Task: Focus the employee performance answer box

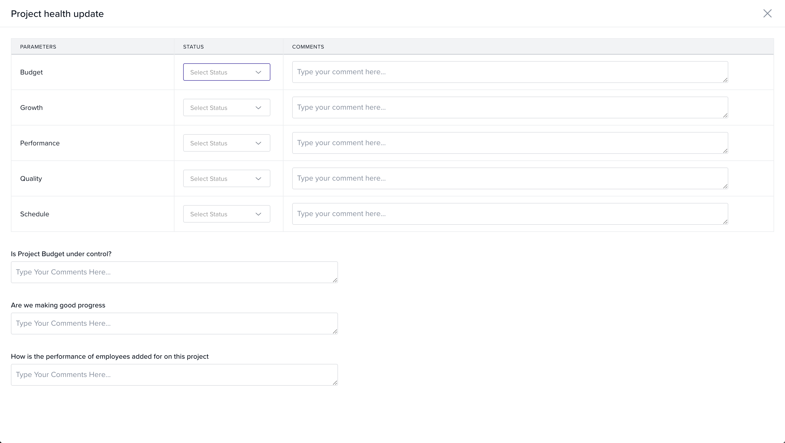Action: click(x=174, y=375)
